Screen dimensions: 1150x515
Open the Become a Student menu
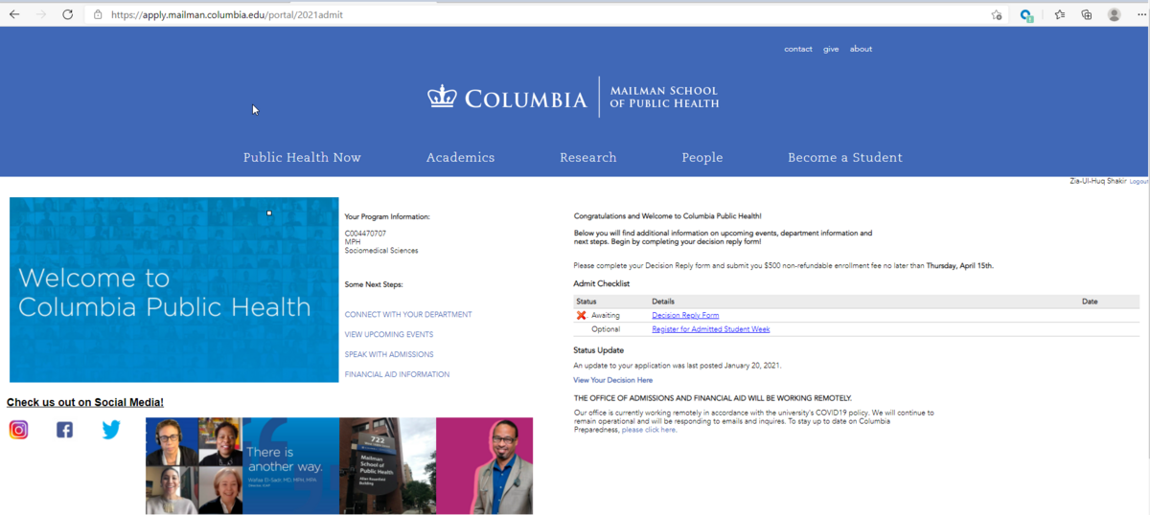click(x=844, y=158)
